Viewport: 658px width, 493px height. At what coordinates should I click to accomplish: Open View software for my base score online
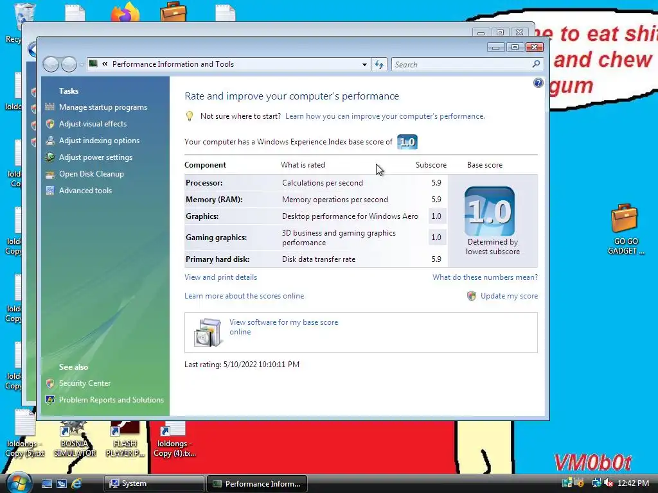(x=283, y=327)
